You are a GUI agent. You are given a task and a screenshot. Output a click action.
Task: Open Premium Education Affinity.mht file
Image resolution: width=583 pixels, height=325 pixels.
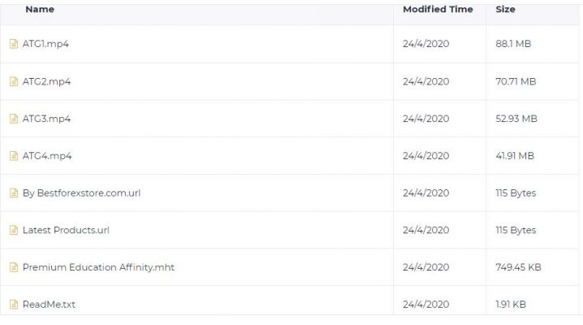[x=98, y=267]
